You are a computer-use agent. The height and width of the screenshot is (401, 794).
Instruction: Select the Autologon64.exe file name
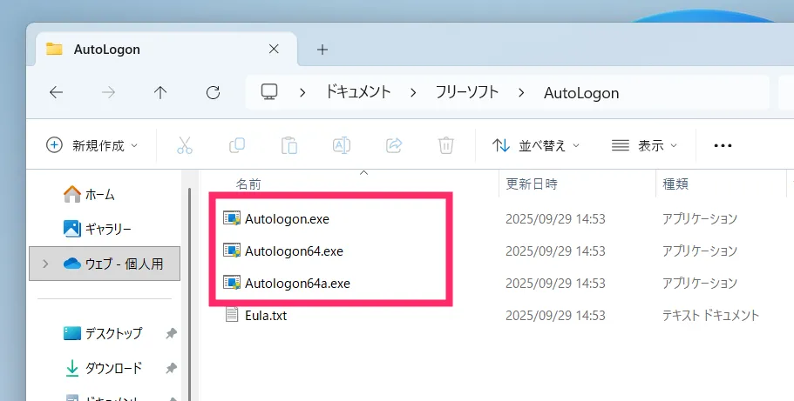point(295,251)
